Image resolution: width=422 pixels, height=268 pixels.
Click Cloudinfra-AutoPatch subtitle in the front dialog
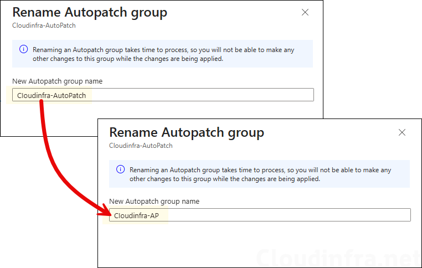(141, 146)
